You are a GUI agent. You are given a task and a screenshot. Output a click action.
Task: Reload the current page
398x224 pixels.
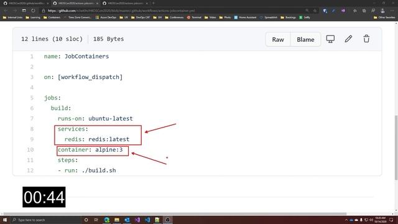33,11
